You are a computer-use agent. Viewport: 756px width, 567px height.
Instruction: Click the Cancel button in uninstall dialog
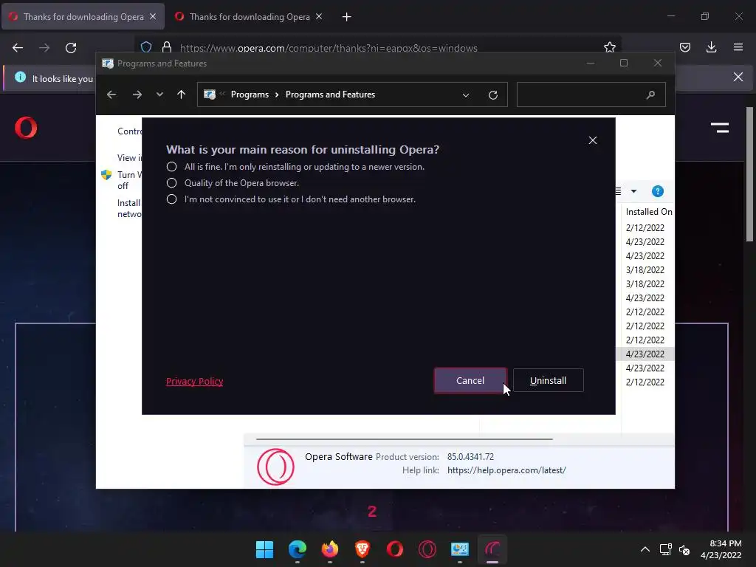470,380
